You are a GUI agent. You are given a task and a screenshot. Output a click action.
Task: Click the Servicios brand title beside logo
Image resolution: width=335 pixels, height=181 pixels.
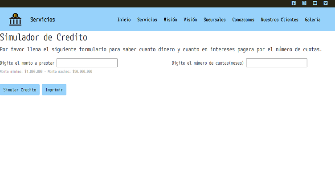[x=42, y=20]
